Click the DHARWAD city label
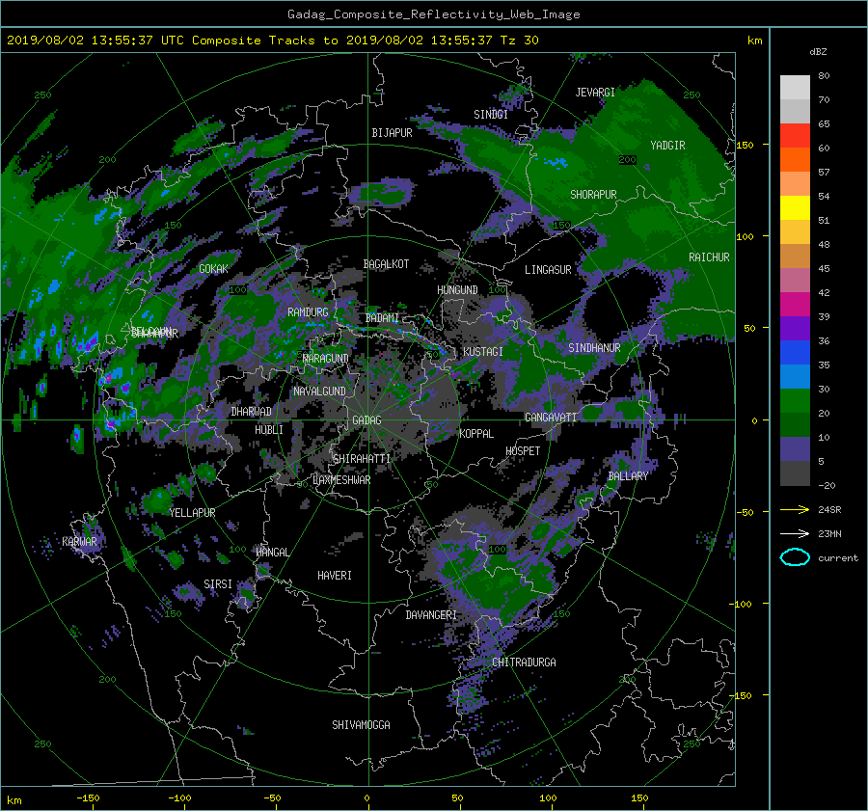This screenshot has width=868, height=811. click(252, 412)
